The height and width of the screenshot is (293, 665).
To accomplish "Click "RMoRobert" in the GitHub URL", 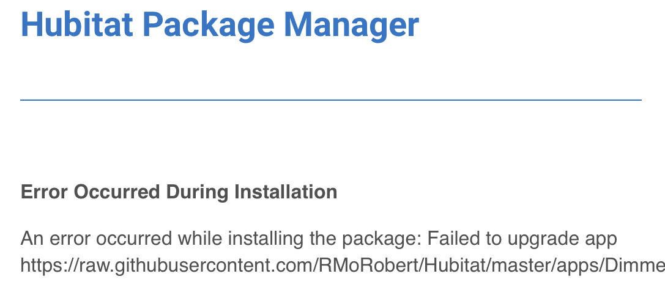I will [x=367, y=266].
